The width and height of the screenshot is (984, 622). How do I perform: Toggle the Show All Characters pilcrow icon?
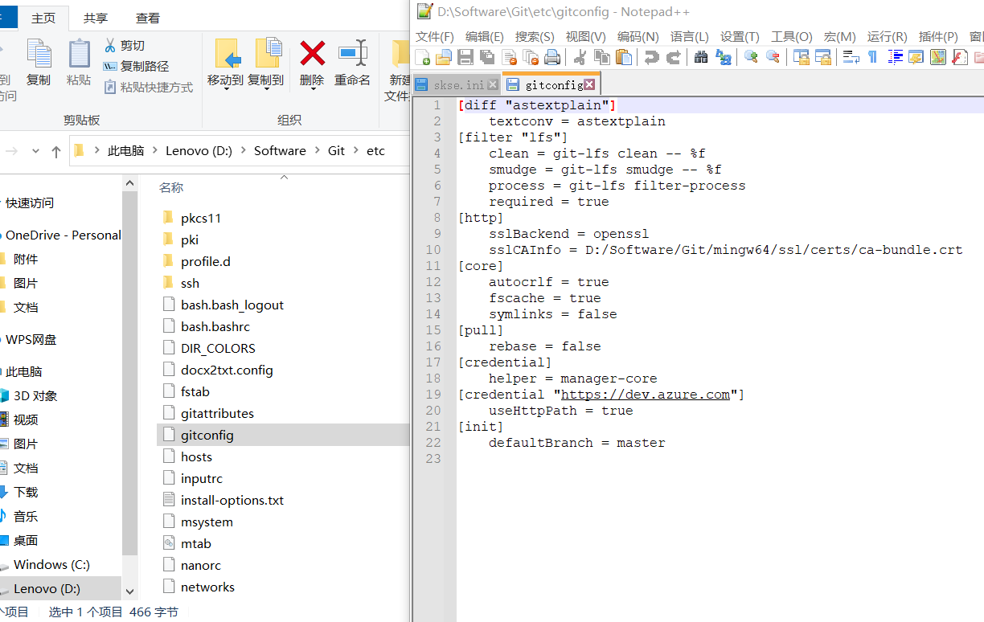pyautogui.click(x=873, y=57)
